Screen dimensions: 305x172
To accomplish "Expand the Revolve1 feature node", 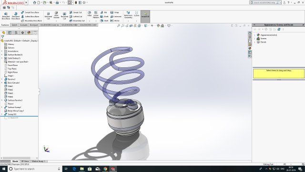I will point(2,79).
